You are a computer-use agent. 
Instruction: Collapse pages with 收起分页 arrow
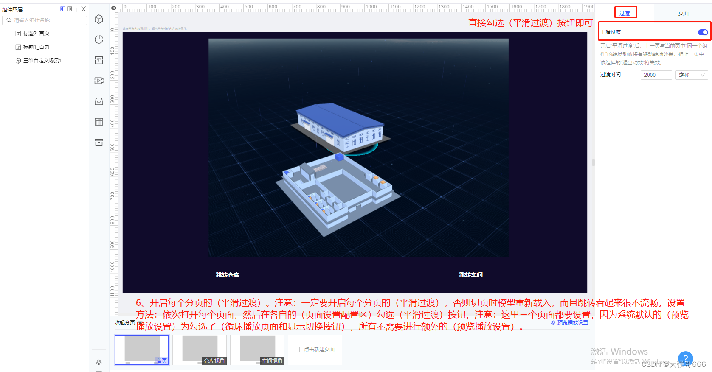click(140, 323)
